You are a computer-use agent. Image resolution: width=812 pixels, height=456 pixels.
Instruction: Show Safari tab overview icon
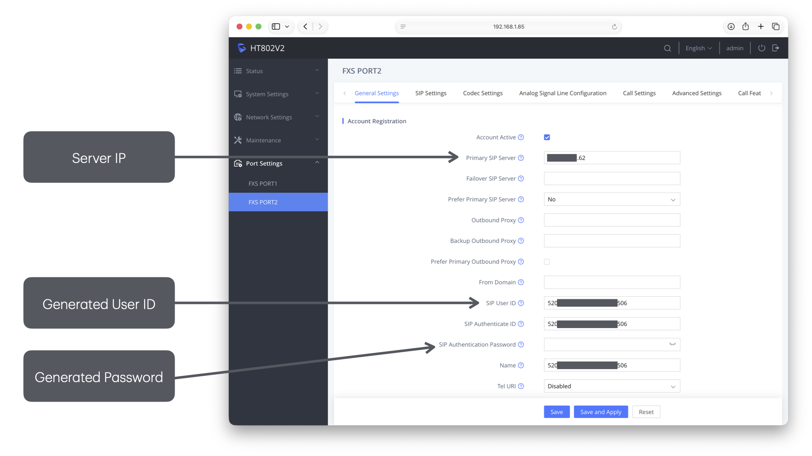776,27
